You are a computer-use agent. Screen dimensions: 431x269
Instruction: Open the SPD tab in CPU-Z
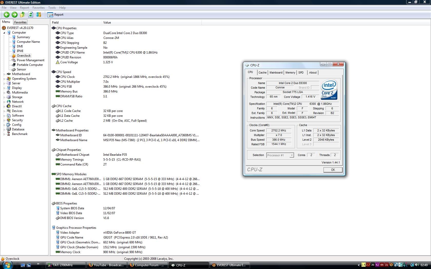pos(301,73)
